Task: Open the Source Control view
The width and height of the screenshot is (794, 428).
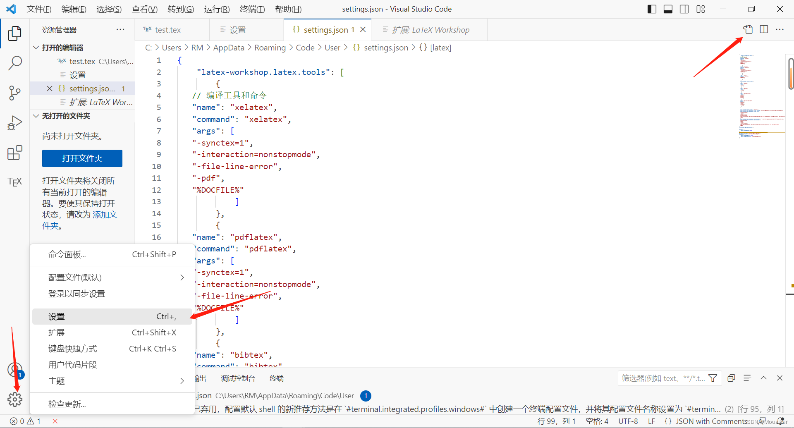Action: pos(15,93)
